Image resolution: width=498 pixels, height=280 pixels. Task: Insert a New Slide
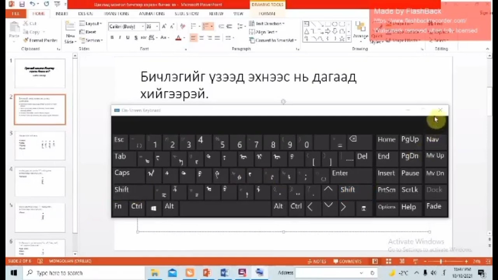click(70, 32)
